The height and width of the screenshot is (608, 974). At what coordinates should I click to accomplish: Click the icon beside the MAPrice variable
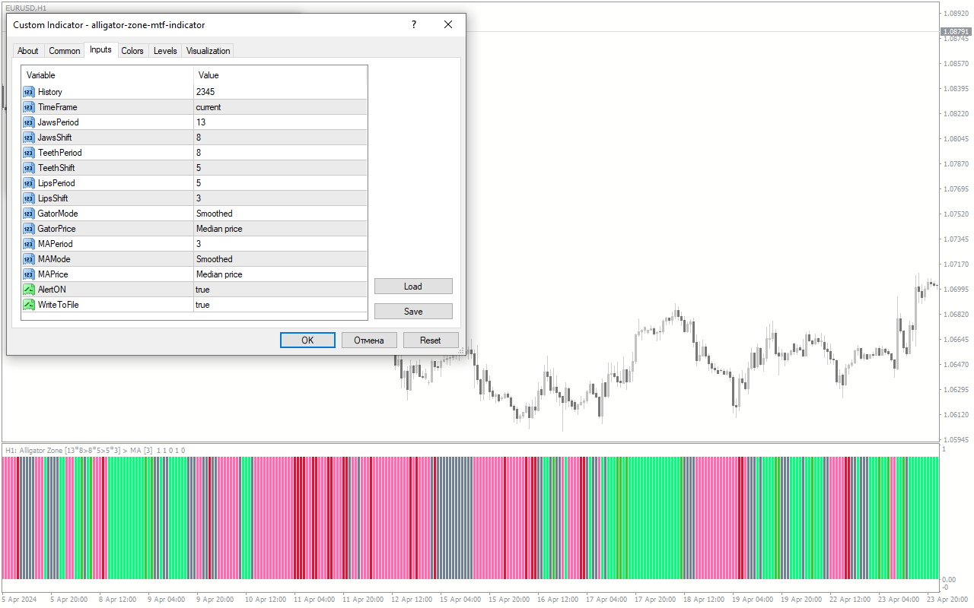(x=29, y=274)
